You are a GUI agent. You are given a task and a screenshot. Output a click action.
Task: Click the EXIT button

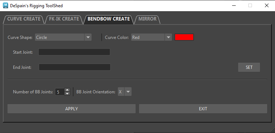[203, 109]
